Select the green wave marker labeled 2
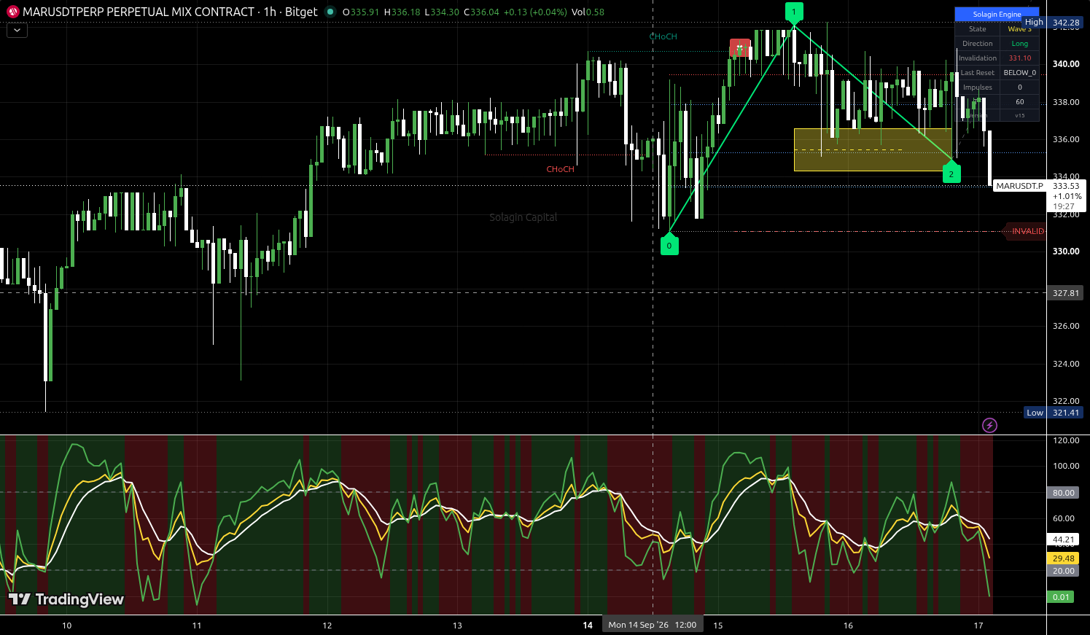 pos(951,174)
